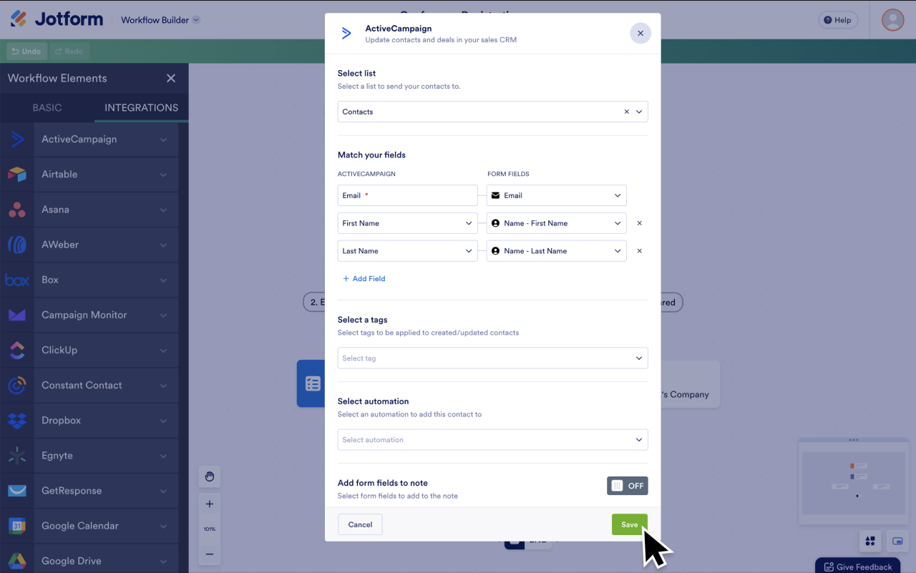Choose the Asana integration icon
Screen dimensions: 916x573
tap(17, 210)
